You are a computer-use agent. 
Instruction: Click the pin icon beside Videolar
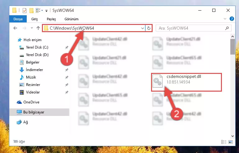coord(67,93)
